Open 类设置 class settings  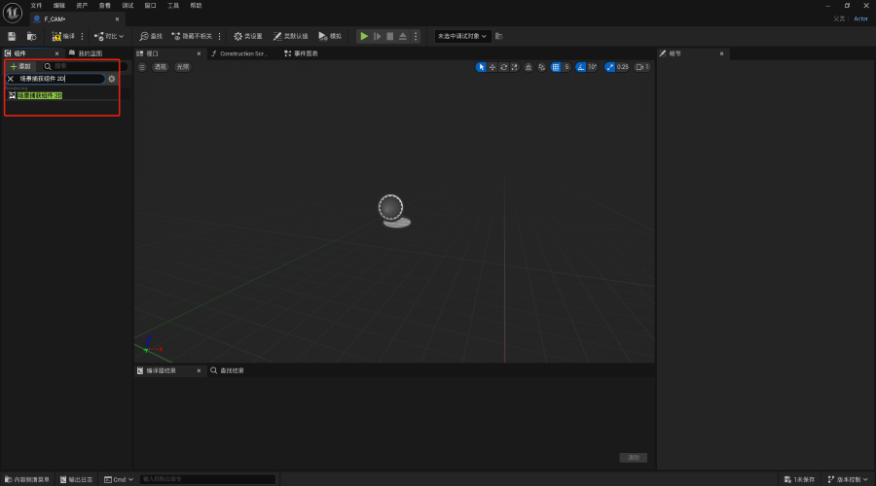pyautogui.click(x=248, y=36)
